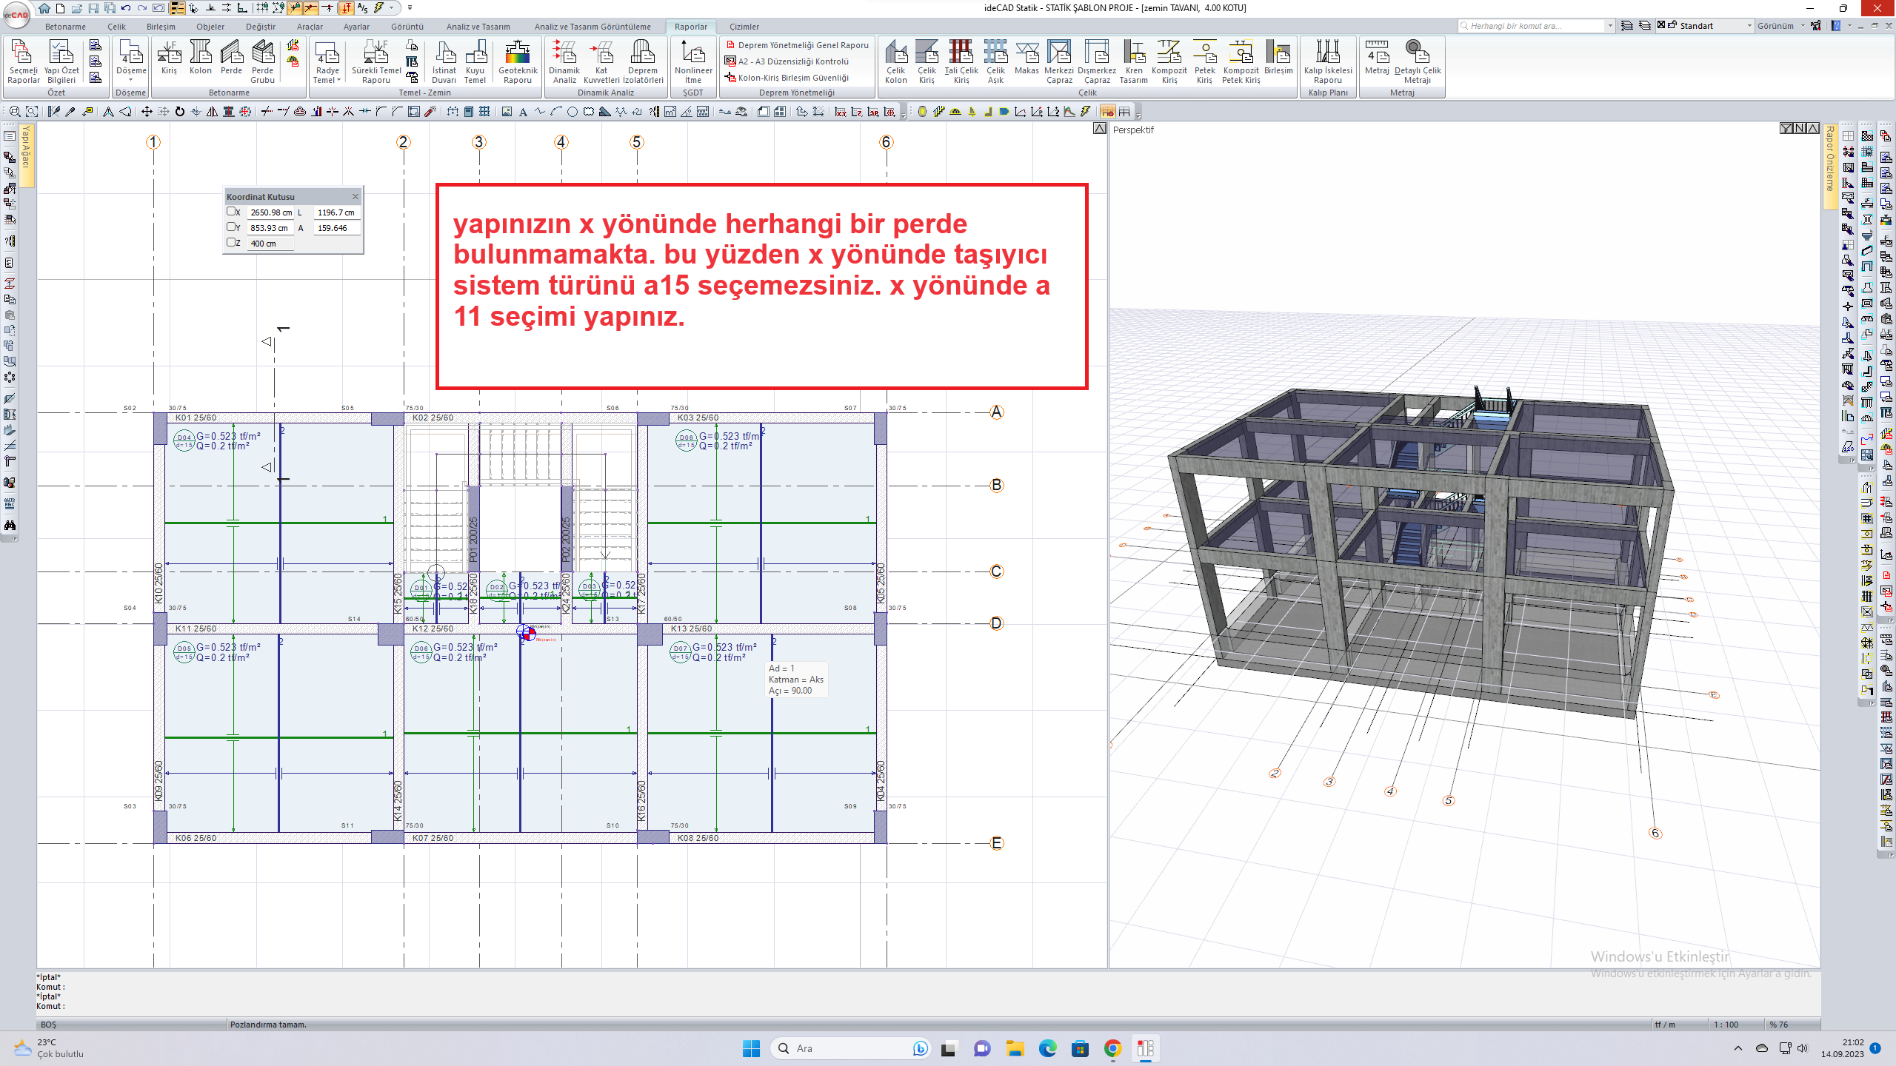1896x1066 pixels.
Task: Open Petek Kiriş report
Action: [x=1204, y=61]
